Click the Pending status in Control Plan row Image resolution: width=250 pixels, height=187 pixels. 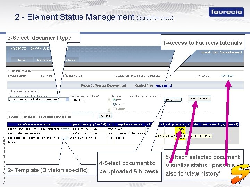pyautogui.click(x=180, y=129)
